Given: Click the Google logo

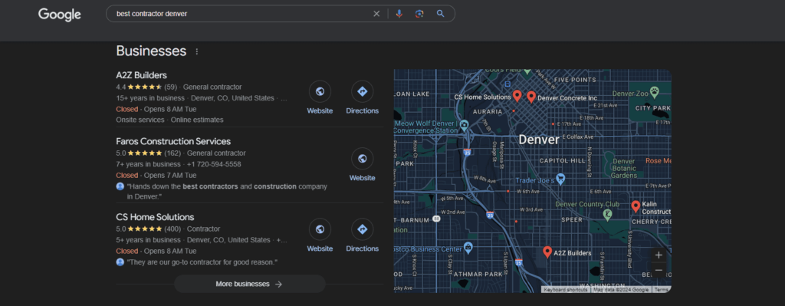Looking at the screenshot, I should [x=60, y=15].
